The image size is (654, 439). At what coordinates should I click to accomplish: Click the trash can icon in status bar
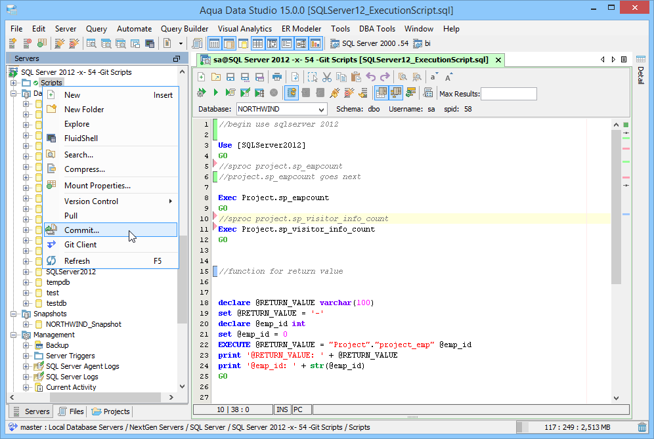[642, 427]
